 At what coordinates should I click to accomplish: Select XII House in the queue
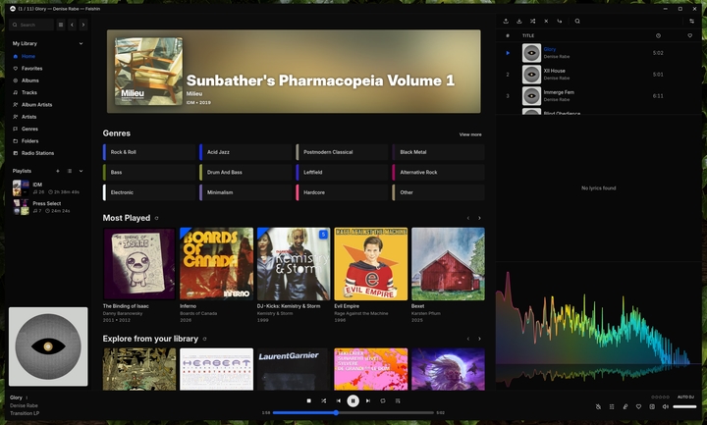pyautogui.click(x=554, y=71)
